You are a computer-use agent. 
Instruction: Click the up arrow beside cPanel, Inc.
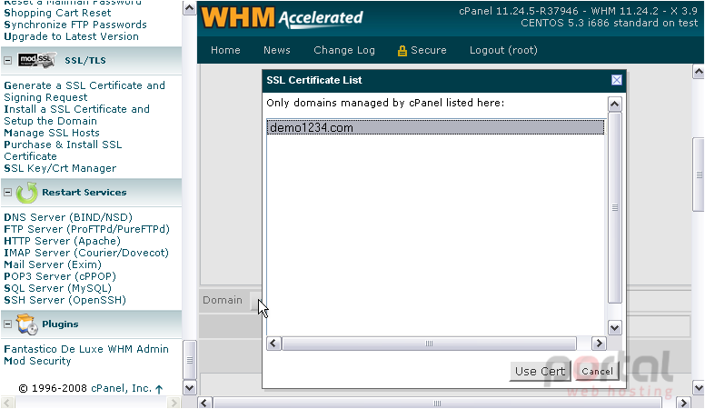pos(159,389)
